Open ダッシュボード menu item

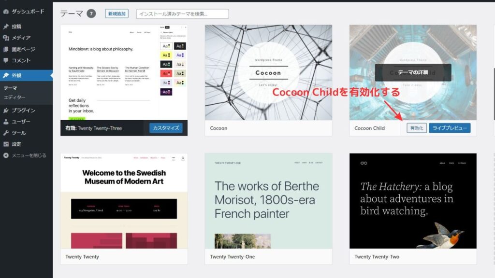tap(27, 12)
